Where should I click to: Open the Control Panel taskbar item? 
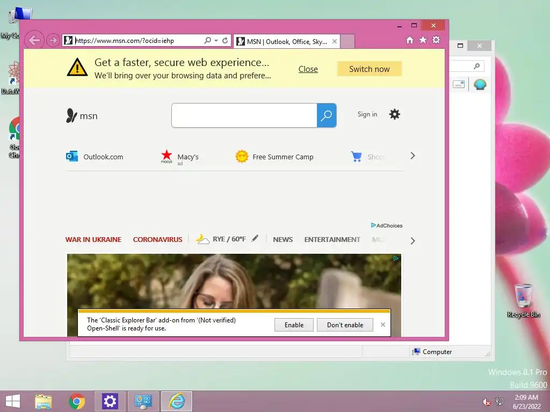143,401
